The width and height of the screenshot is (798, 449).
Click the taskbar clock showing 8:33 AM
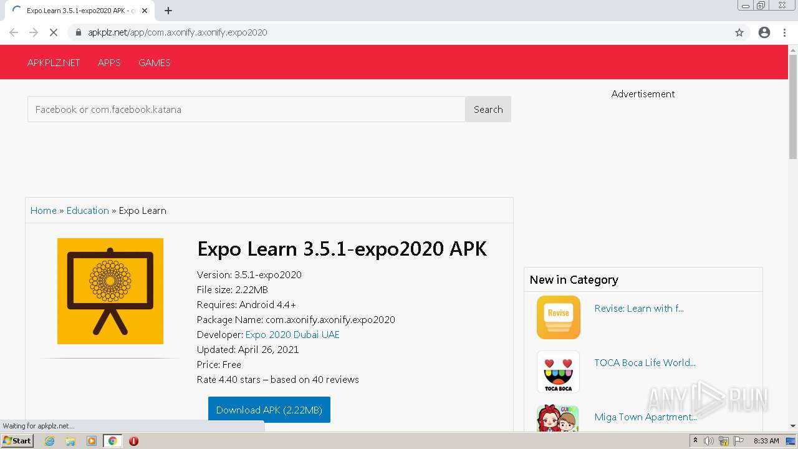[x=766, y=441]
